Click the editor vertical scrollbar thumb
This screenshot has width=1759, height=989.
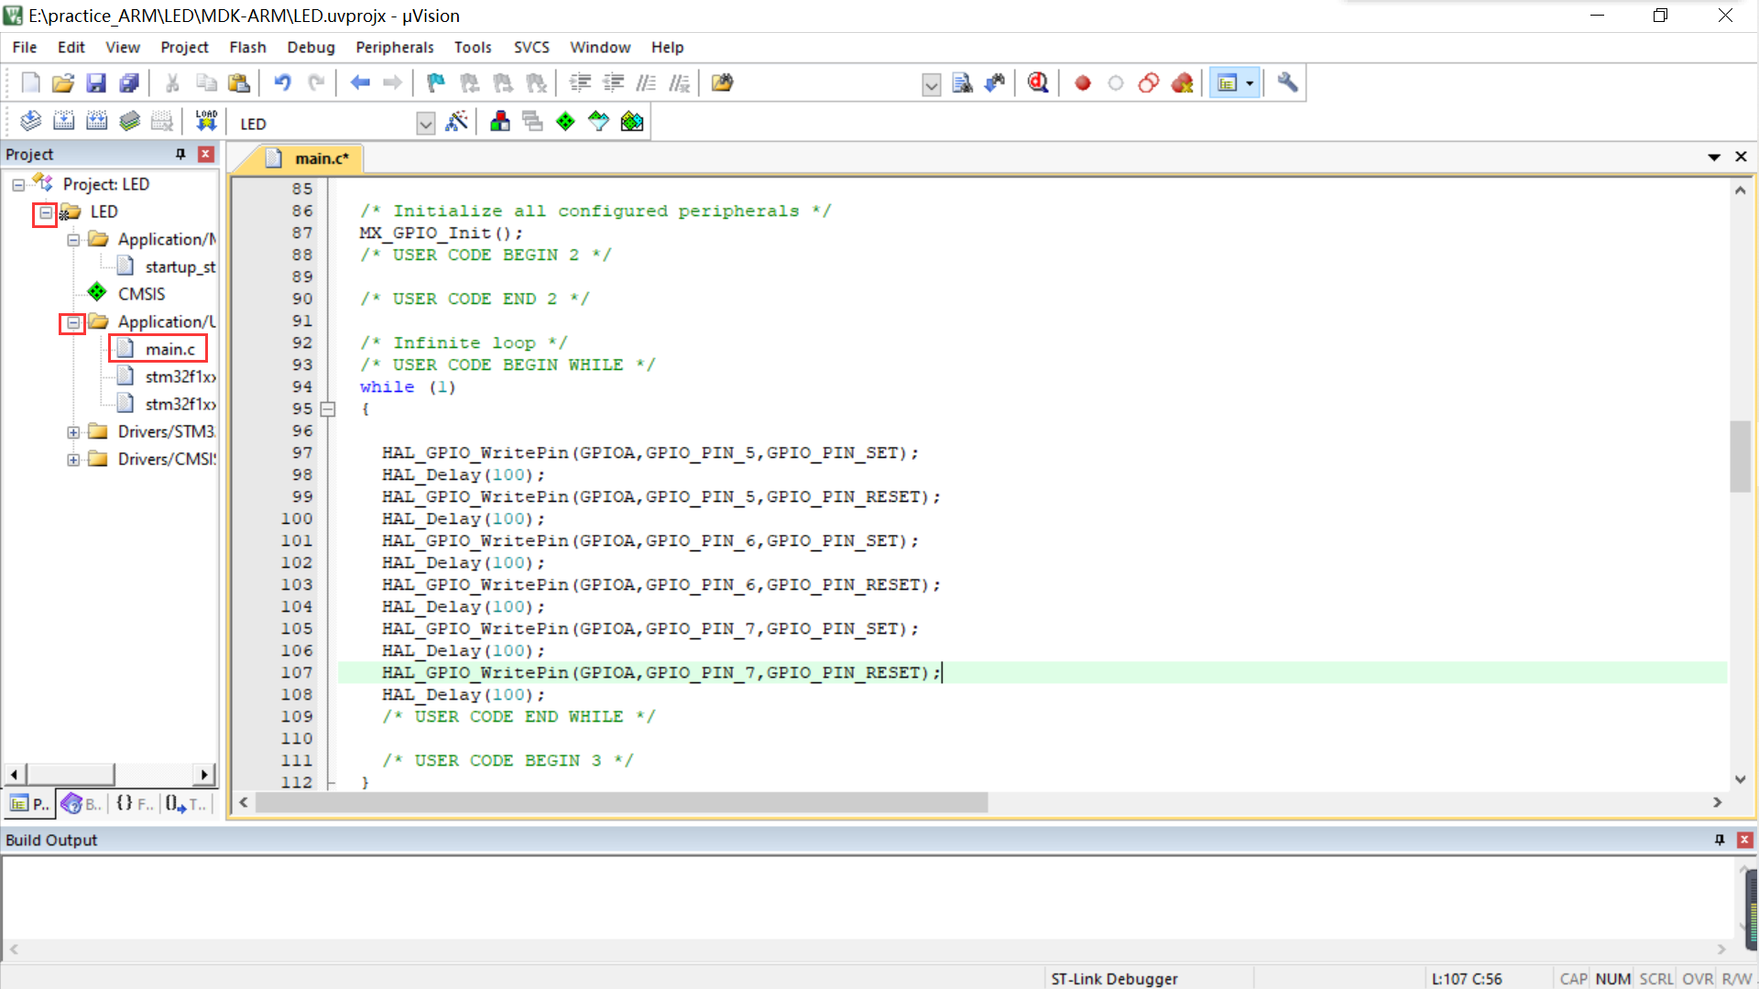[x=1740, y=456]
